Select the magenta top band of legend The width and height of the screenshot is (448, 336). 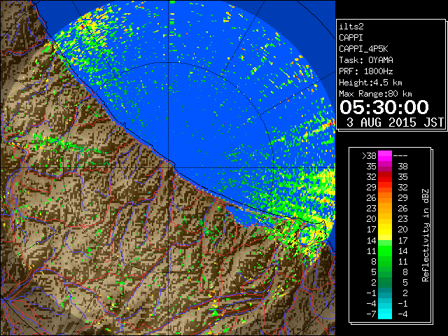click(x=385, y=156)
